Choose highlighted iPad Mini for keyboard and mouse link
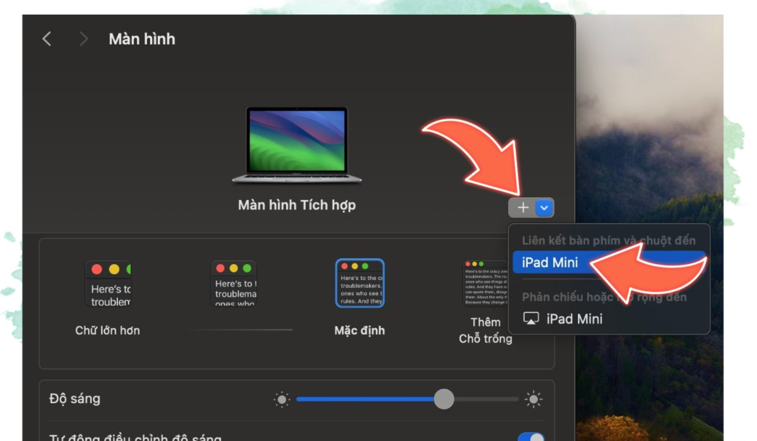The width and height of the screenshot is (757, 441). pyautogui.click(x=550, y=263)
